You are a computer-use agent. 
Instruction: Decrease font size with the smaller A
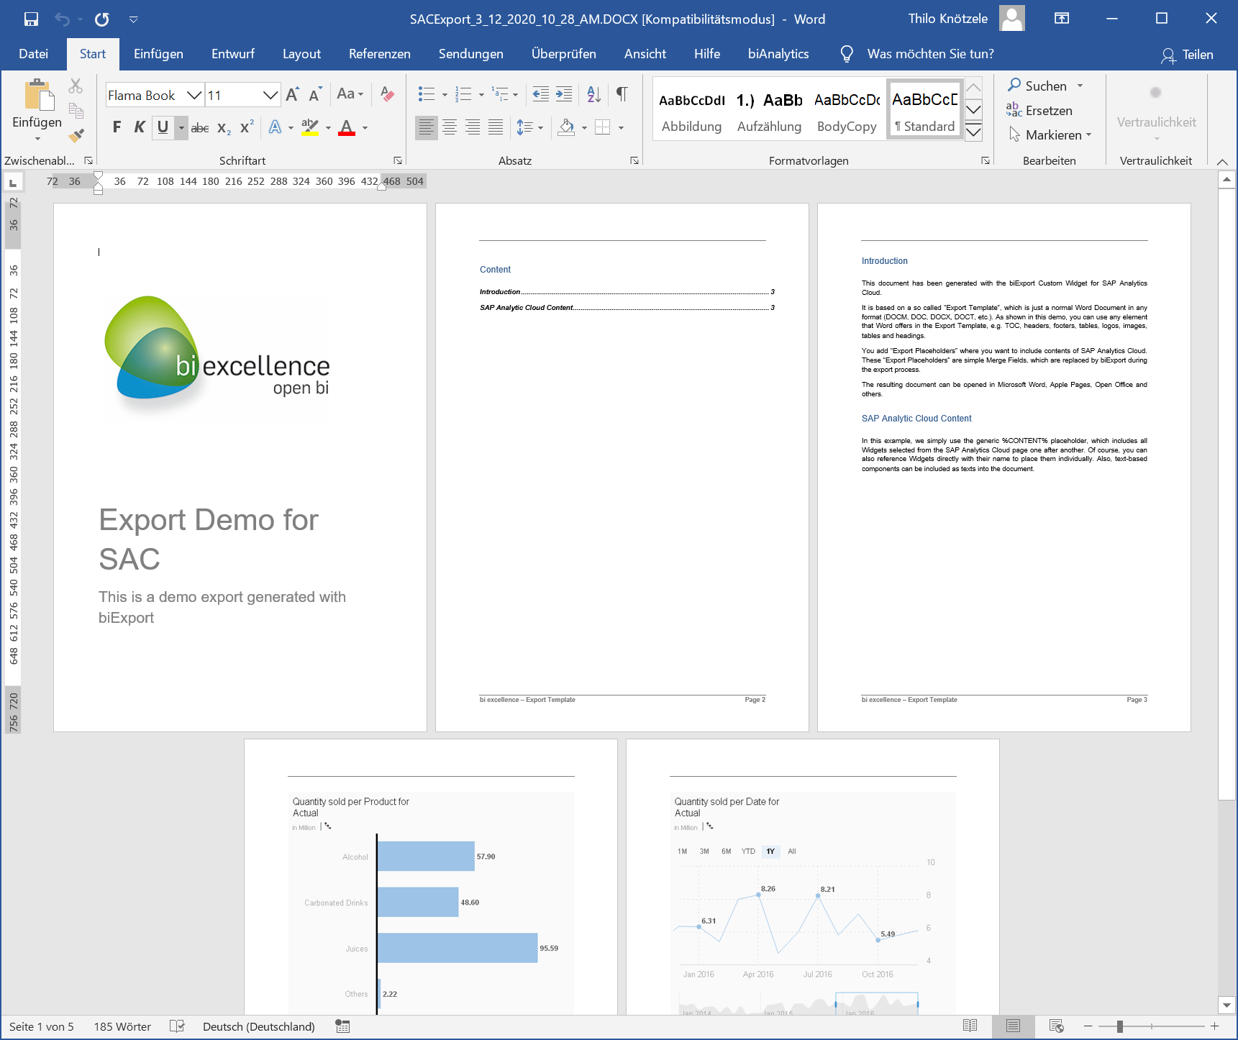click(x=315, y=95)
